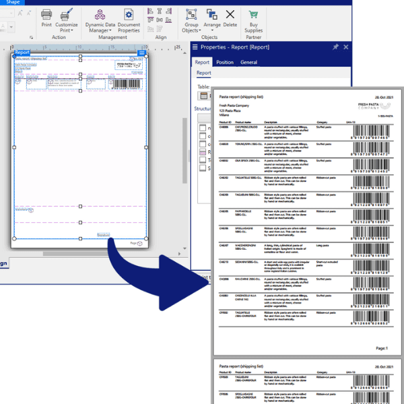Delete the selected object
This screenshot has width=404, height=404.
pos(230,14)
